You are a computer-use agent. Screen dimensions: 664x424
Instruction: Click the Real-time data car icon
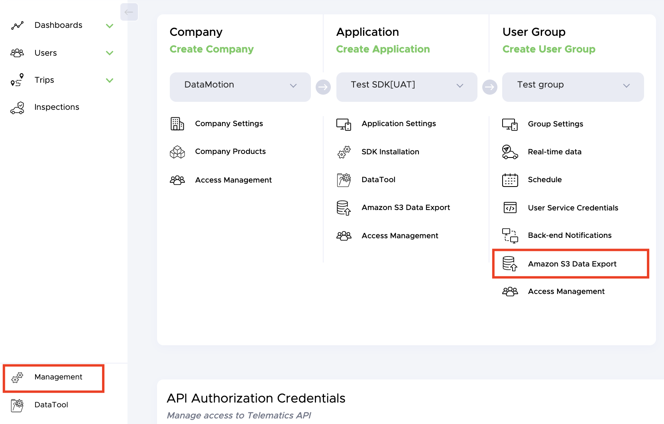[510, 152]
